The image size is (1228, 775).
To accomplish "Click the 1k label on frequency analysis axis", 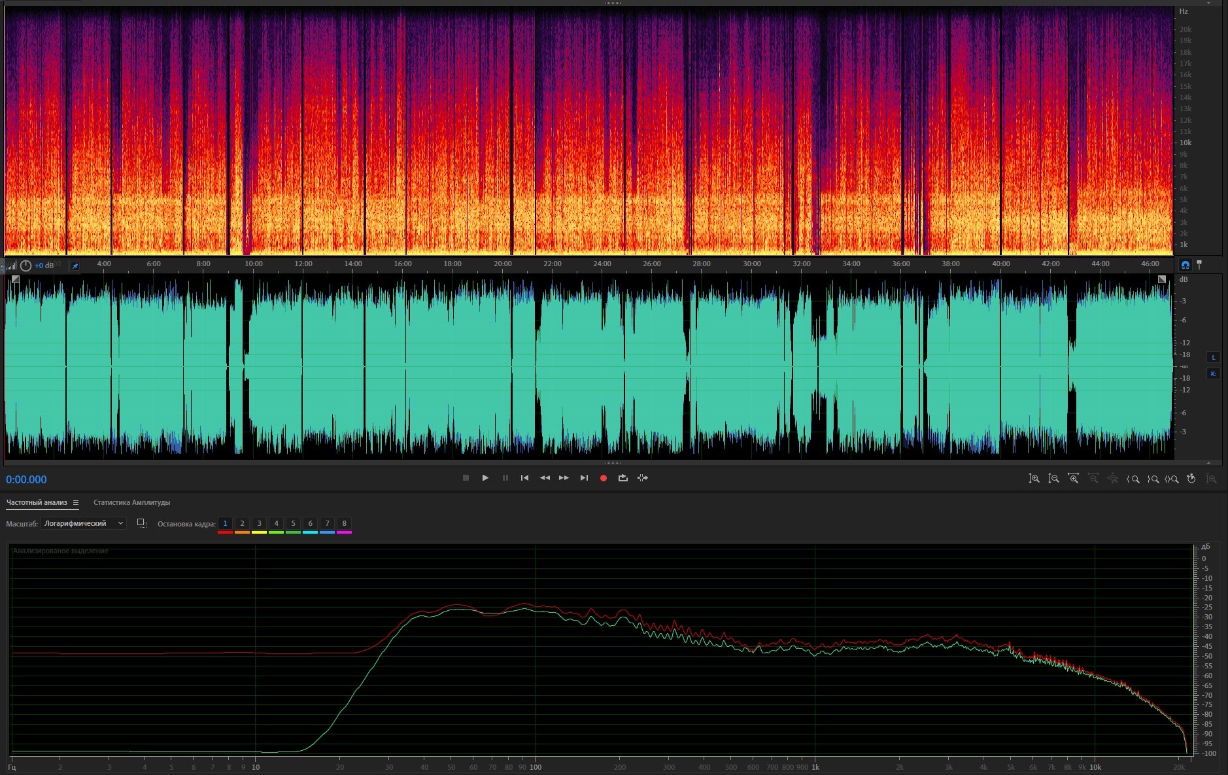I will [815, 767].
